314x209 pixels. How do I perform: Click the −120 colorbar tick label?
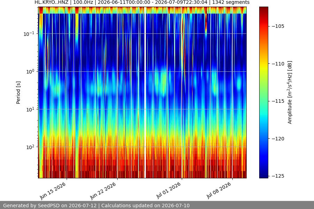pos(278,139)
